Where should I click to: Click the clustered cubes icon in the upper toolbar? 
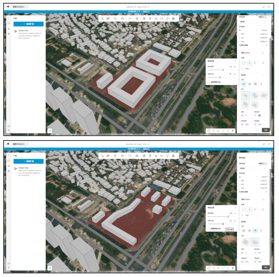coord(173,18)
